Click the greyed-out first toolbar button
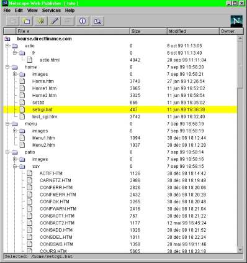The image size is (247, 263). pos(13,21)
